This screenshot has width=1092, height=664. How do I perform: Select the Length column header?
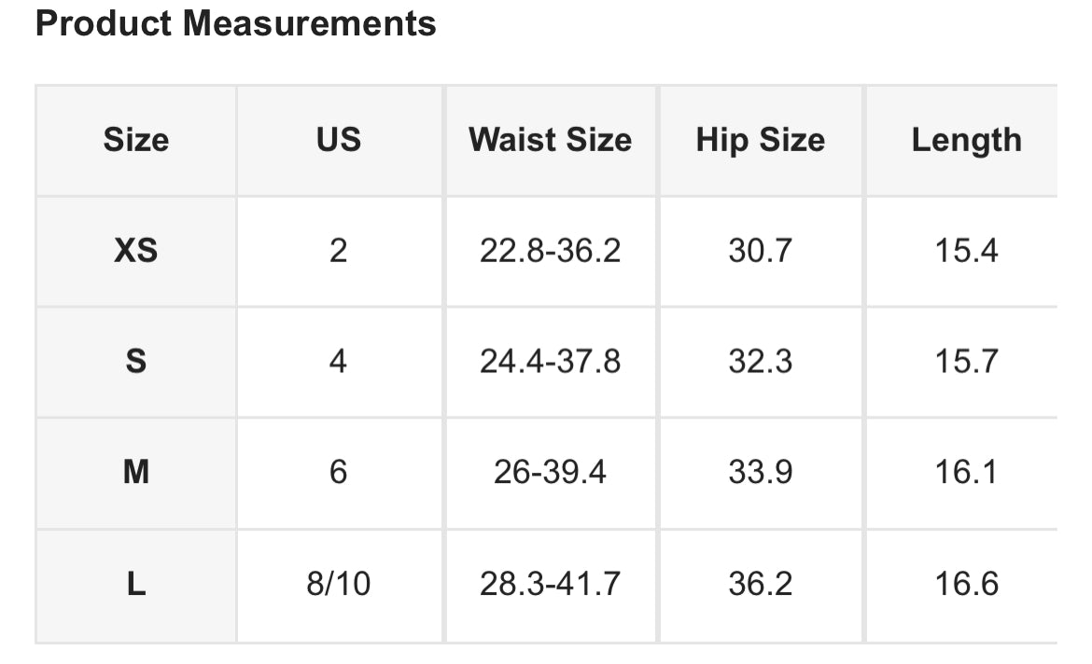(x=967, y=141)
